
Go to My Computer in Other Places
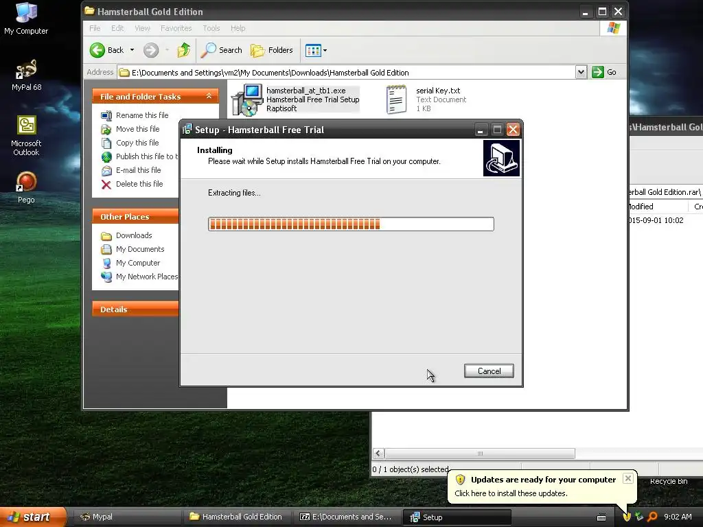tap(137, 263)
